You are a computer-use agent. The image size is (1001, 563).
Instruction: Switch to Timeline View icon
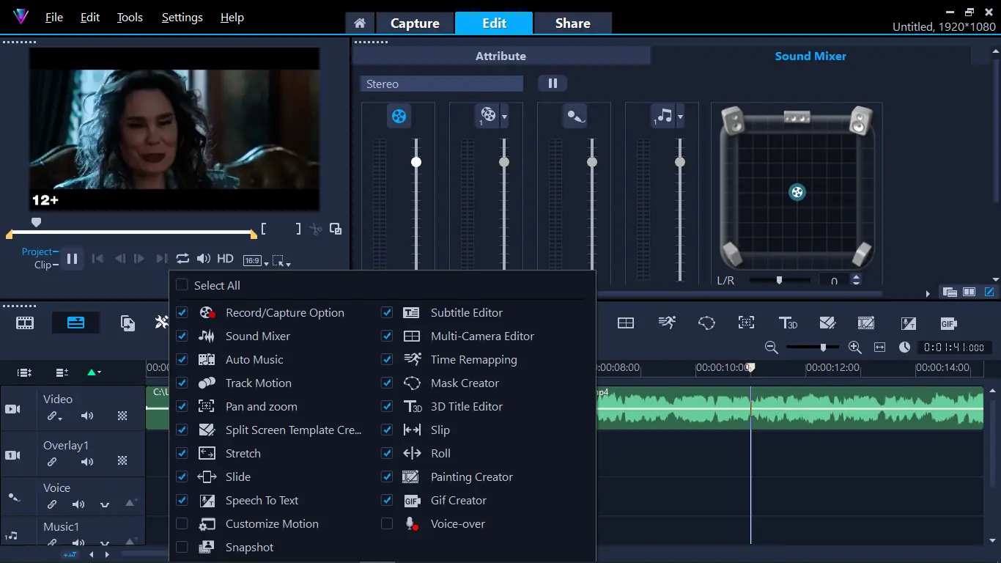[x=76, y=323]
